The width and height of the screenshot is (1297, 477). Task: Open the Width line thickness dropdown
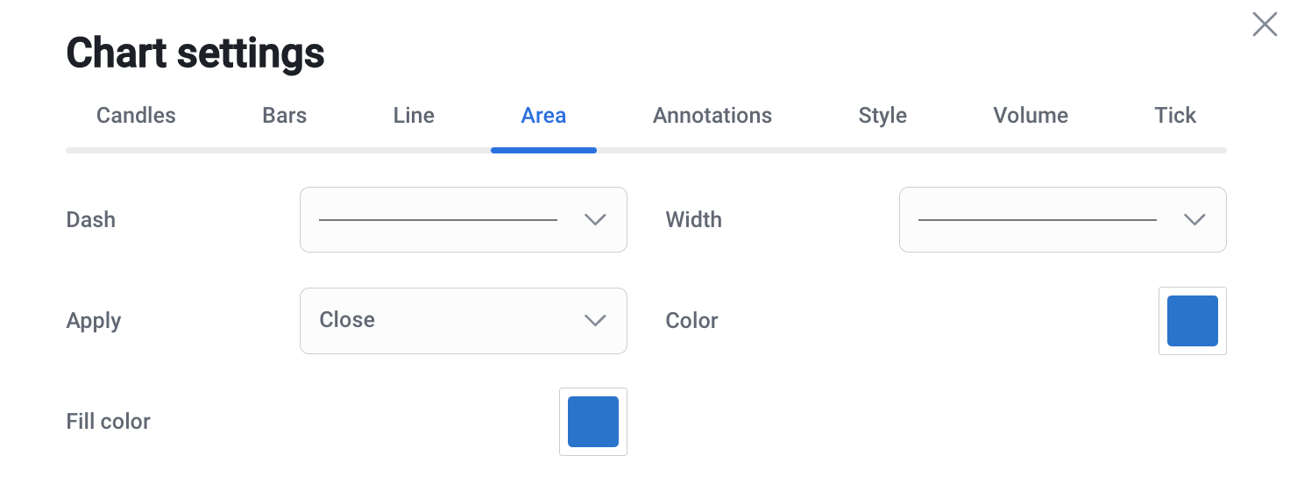1038,219
